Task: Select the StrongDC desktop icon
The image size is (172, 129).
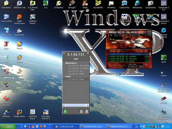Action: point(72,4)
